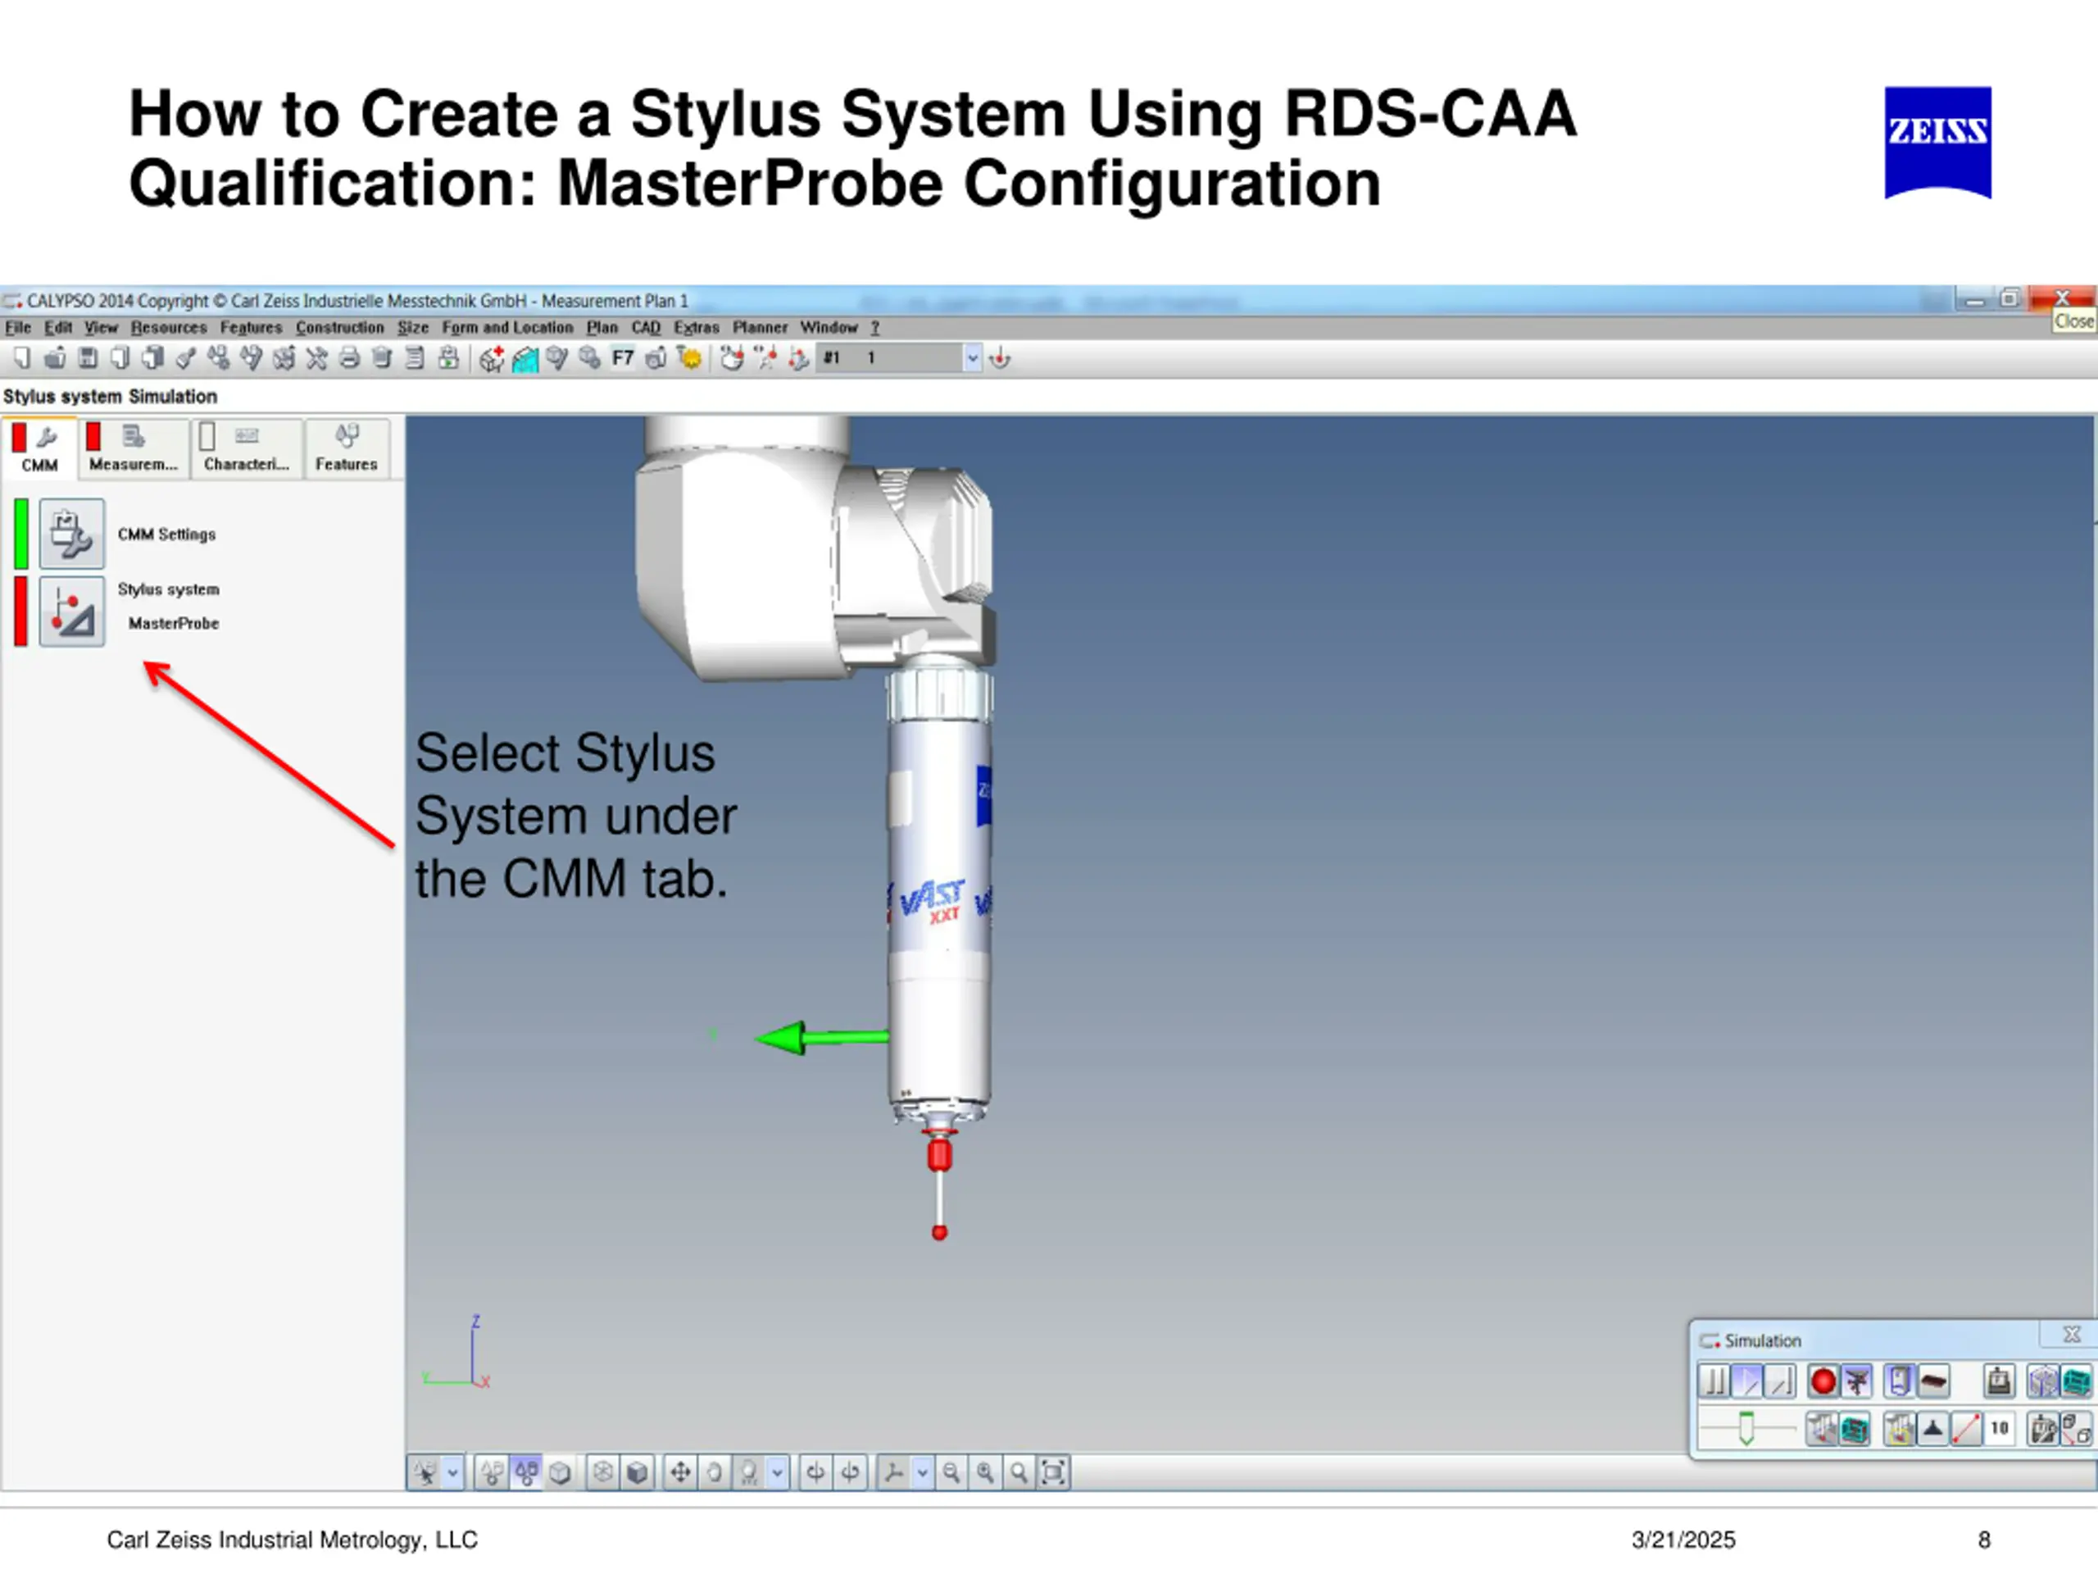2098x1574 pixels.
Task: Open the CMM Settings icon
Action: click(x=72, y=533)
